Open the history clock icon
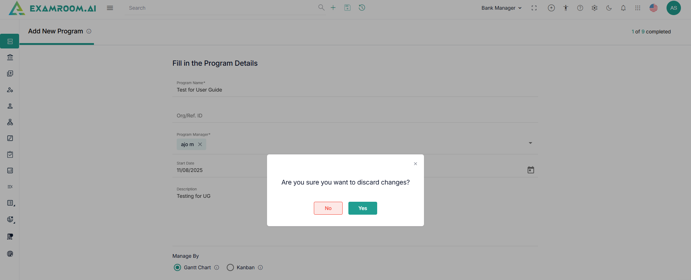This screenshot has height=280, width=691. (x=362, y=8)
